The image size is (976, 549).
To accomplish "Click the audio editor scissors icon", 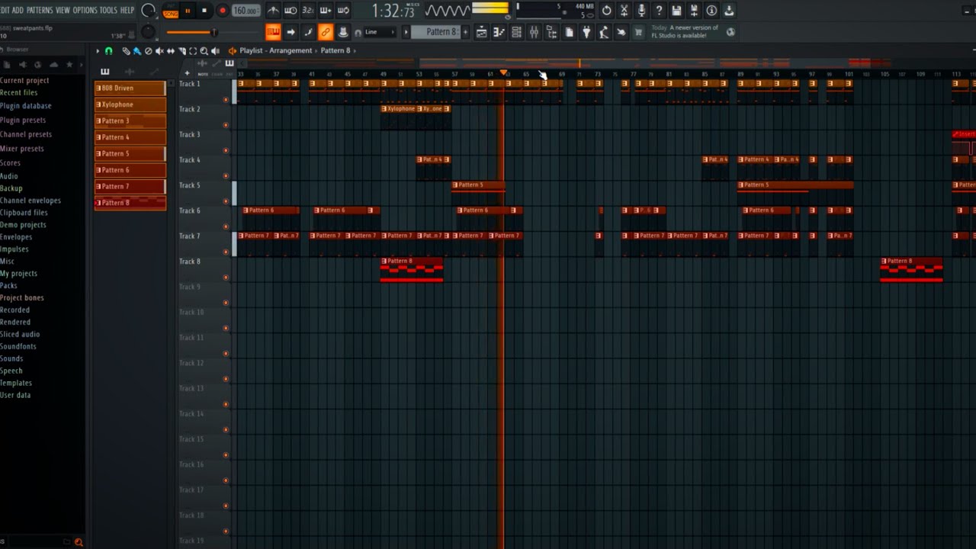I will pos(624,11).
